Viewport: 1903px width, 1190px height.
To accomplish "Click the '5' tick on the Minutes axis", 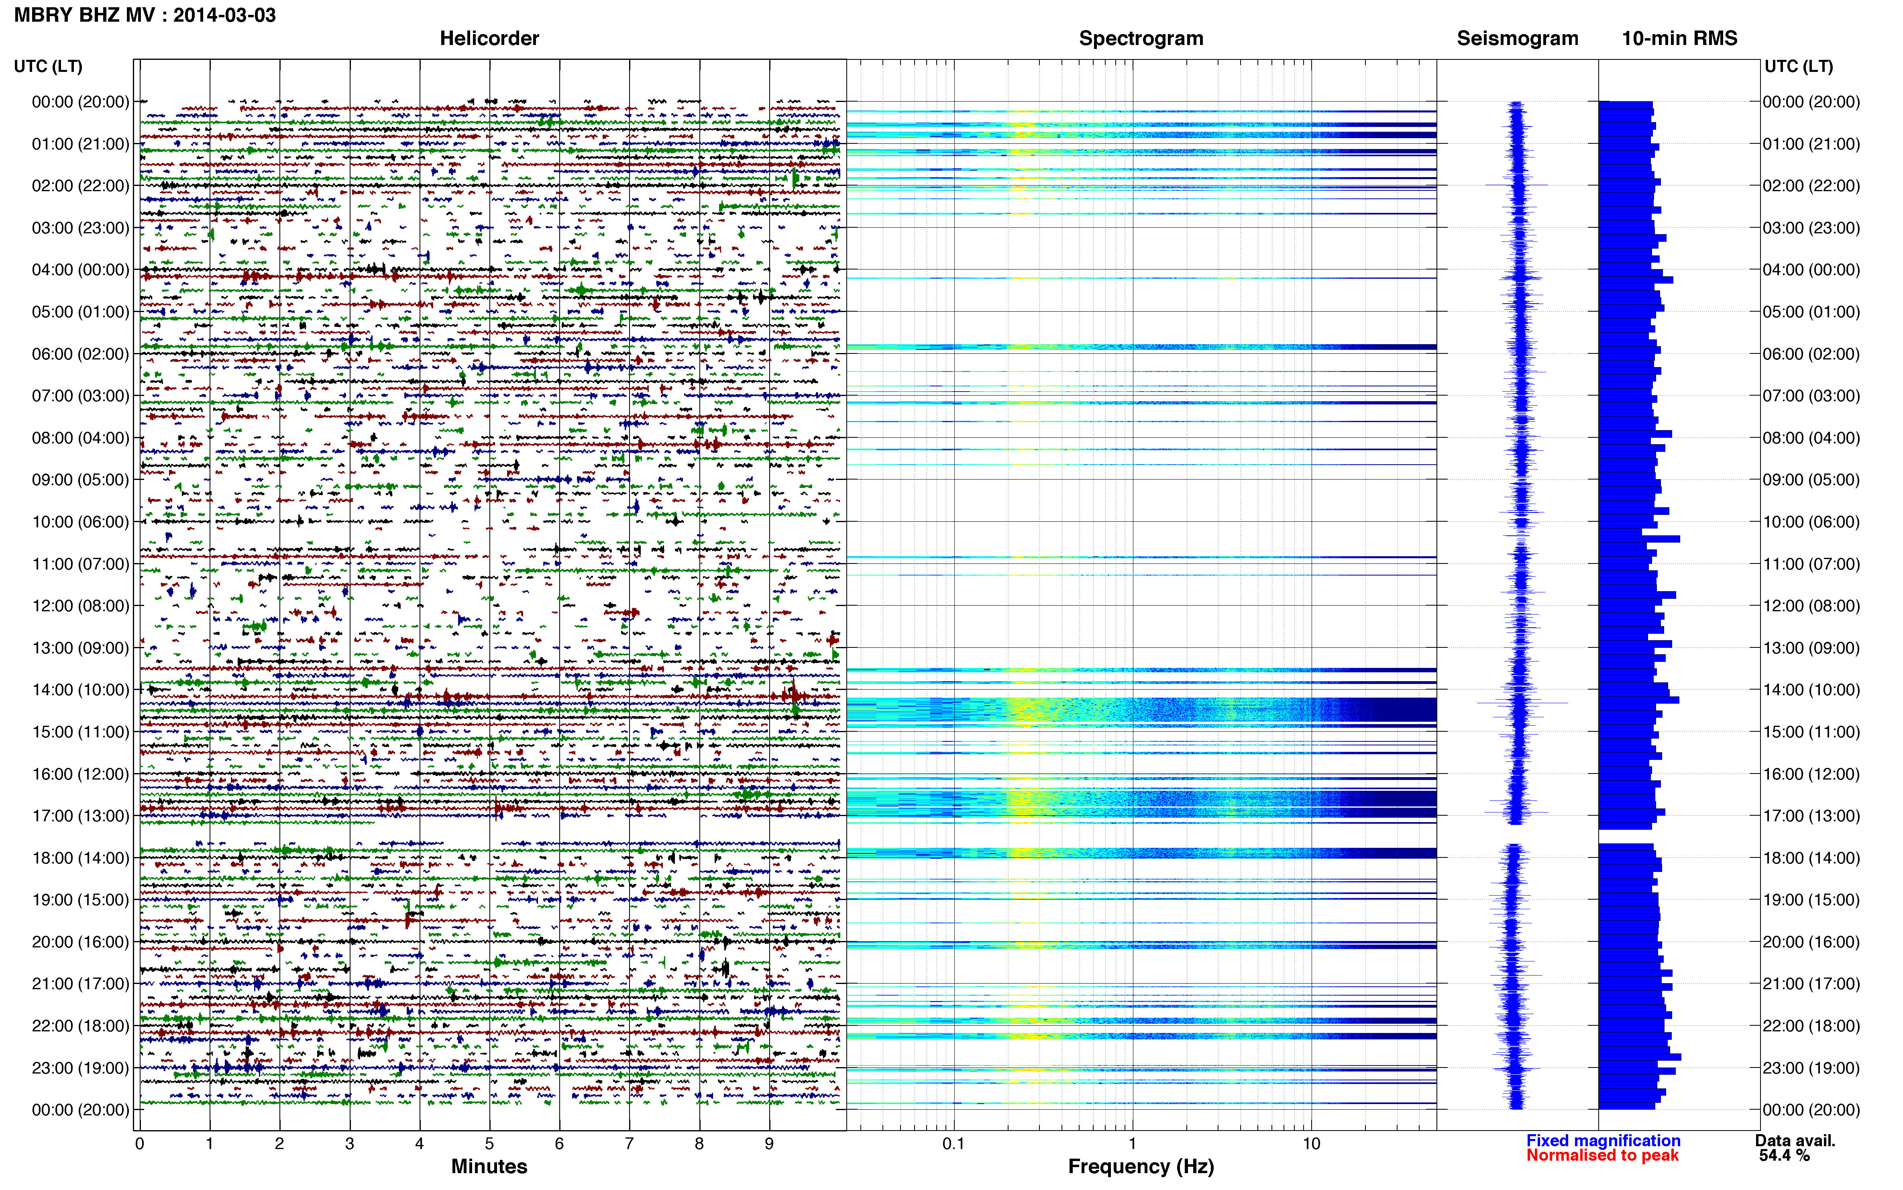I will pyautogui.click(x=489, y=1143).
